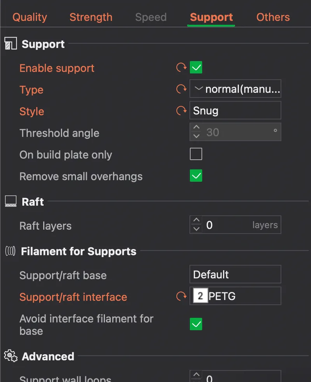311x382 pixels.
Task: Switch to the Quality tab
Action: click(30, 17)
